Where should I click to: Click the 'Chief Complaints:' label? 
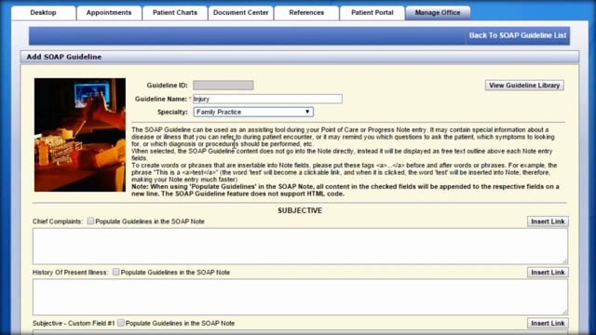tap(58, 221)
